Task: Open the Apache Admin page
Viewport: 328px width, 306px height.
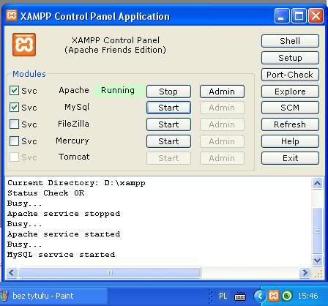Action: (x=222, y=92)
